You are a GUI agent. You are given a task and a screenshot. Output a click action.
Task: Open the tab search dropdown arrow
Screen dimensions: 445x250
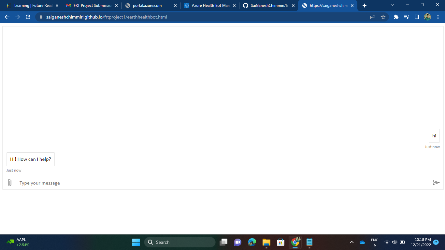[x=393, y=5]
